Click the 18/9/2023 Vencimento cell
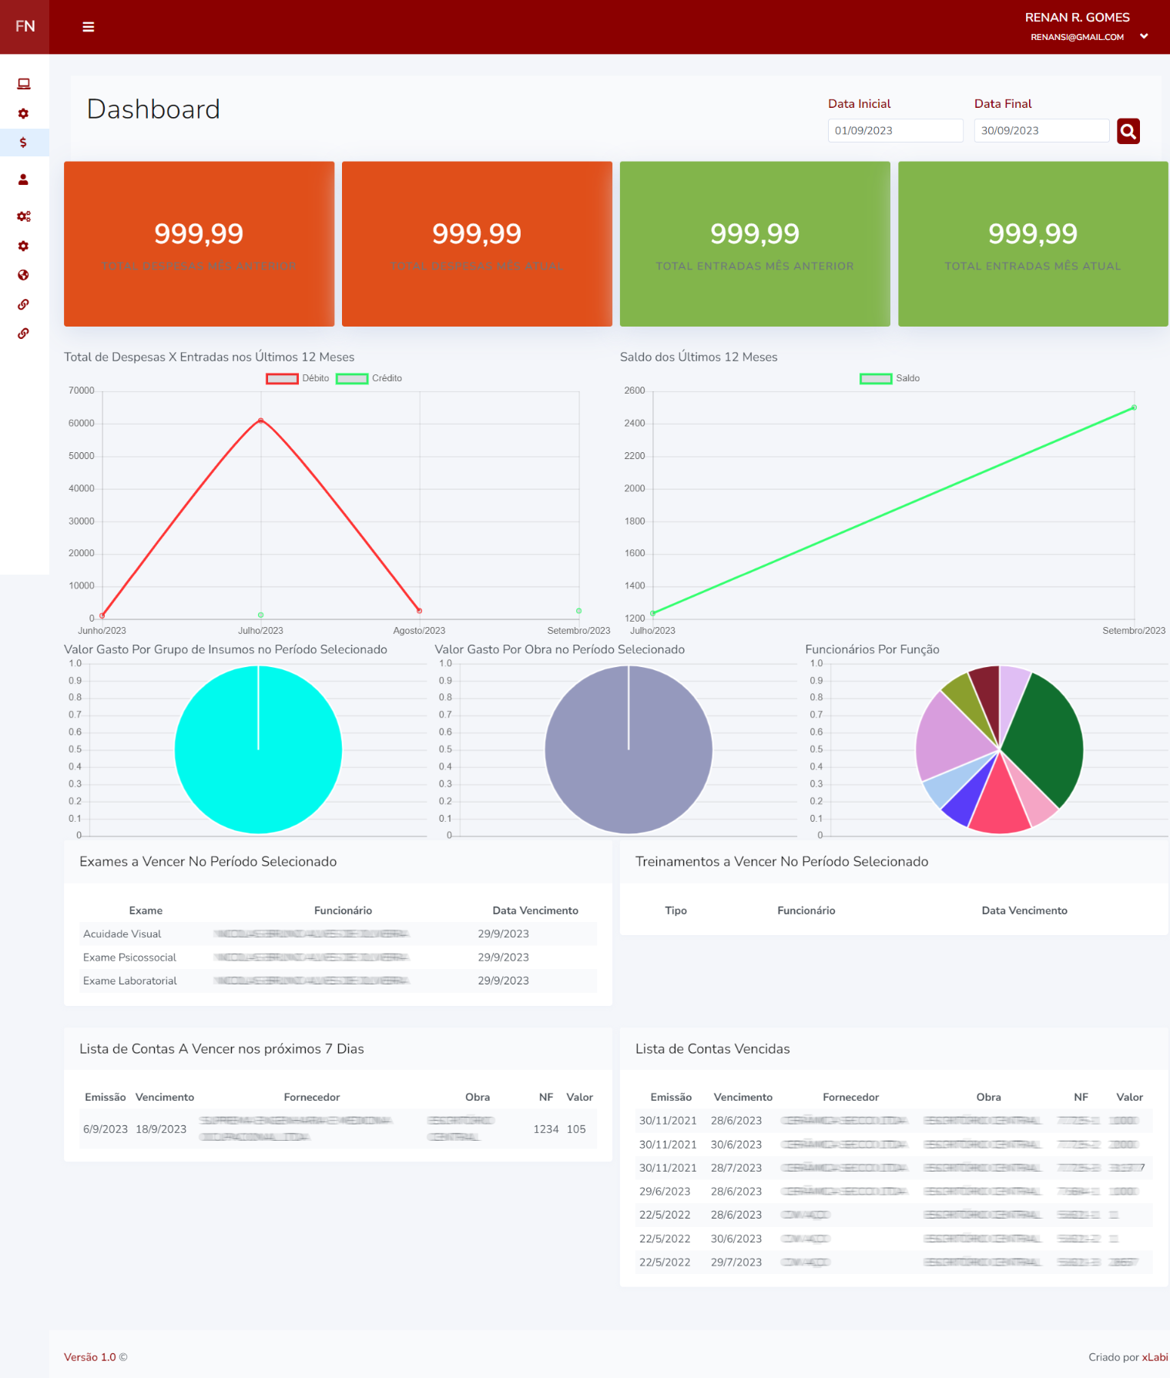 tap(161, 1129)
